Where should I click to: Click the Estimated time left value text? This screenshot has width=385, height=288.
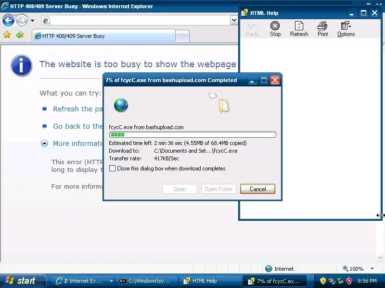(200, 143)
